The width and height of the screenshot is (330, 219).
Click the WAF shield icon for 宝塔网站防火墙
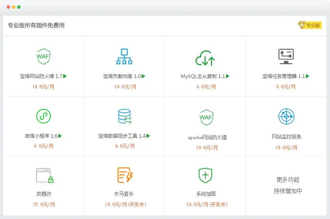(43, 56)
